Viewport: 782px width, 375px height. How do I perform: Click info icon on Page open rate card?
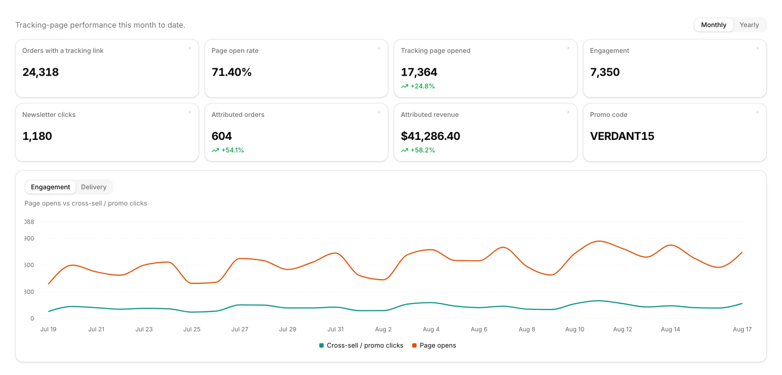379,48
